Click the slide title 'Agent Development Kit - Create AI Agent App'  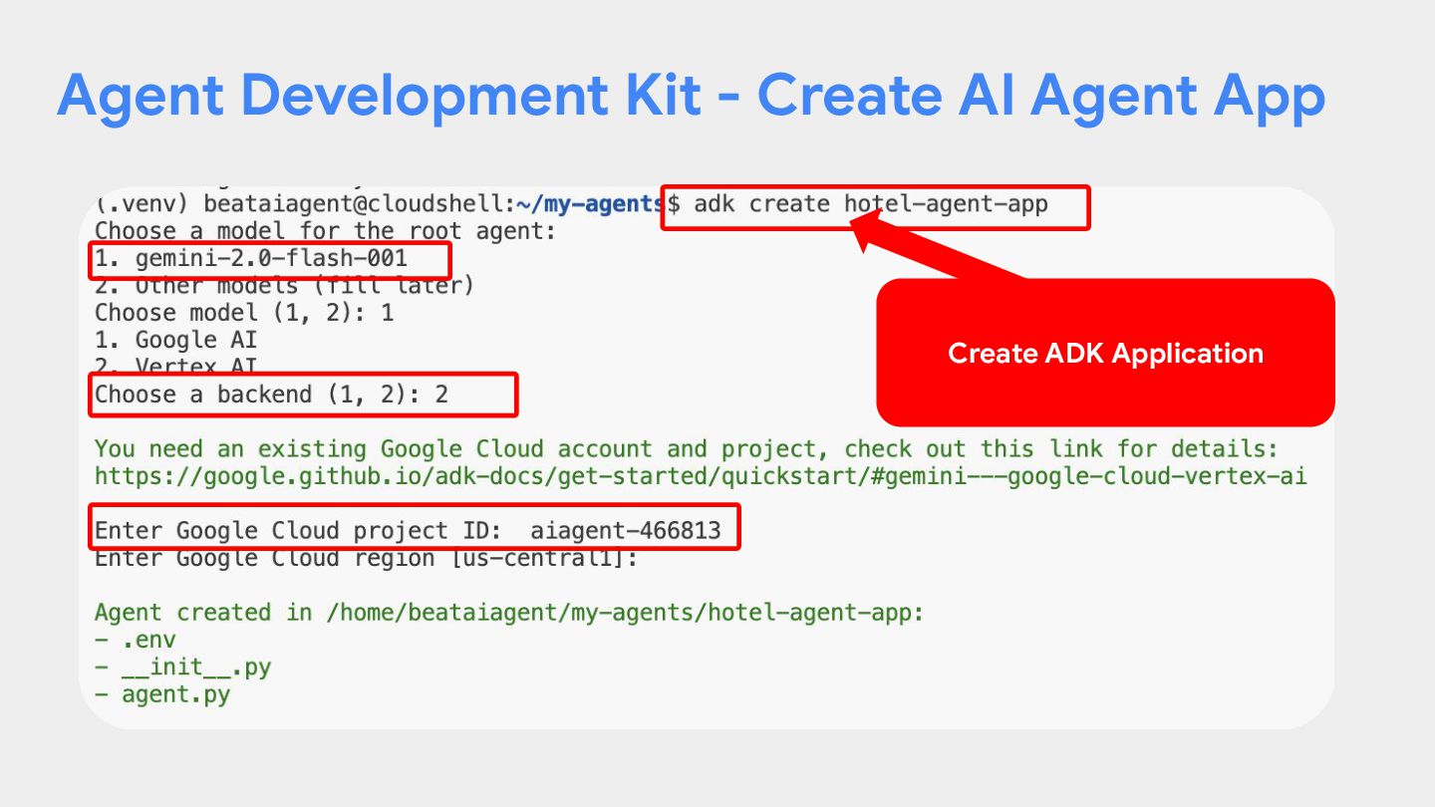point(691,96)
